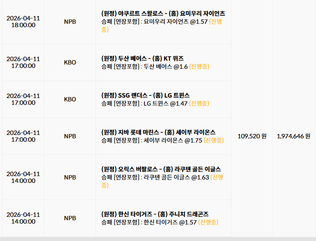Select the LG 트윈스 @1.47 pick line
The width and height of the screenshot is (316, 241).
pos(144,103)
